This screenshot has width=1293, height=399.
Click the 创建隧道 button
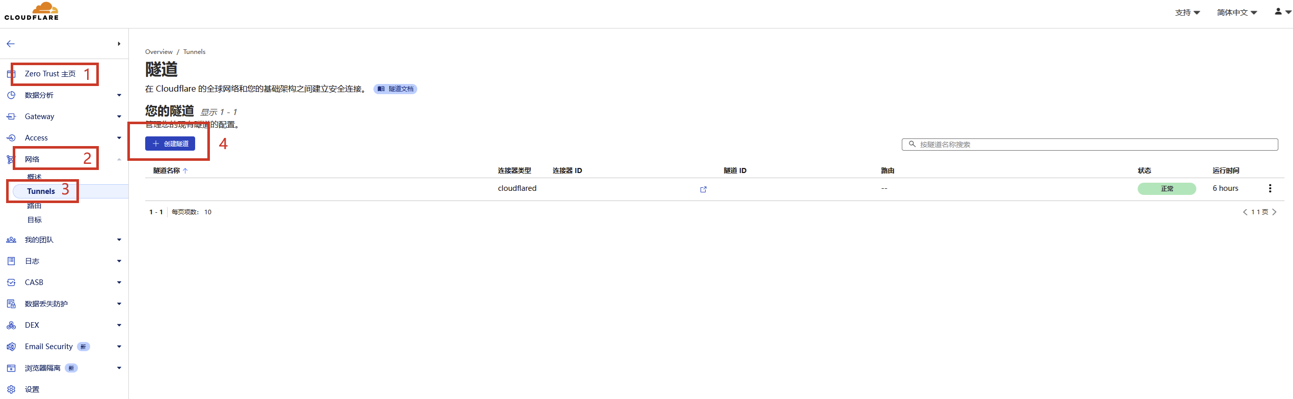pos(170,144)
